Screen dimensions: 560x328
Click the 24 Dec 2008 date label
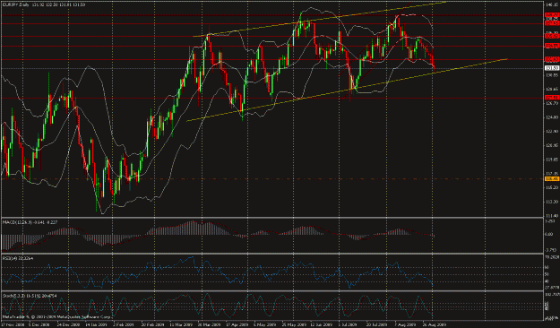[70, 324]
